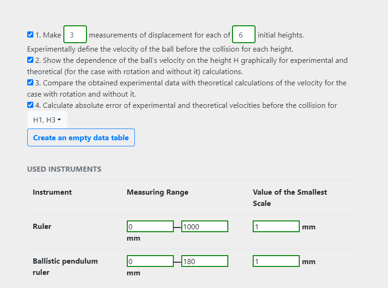Open the H1, H3 heights dropdown
388x288 pixels.
pyautogui.click(x=47, y=120)
